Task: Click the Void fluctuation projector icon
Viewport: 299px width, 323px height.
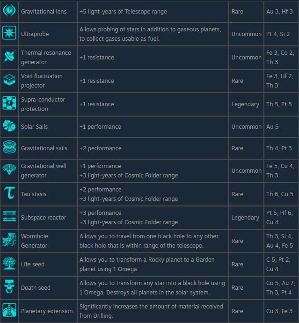Action: coord(9,81)
